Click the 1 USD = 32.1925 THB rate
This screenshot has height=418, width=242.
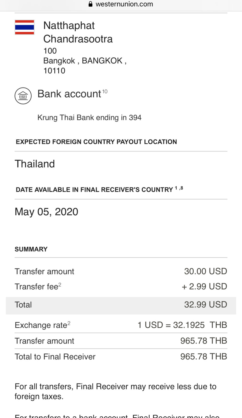pos(182,325)
